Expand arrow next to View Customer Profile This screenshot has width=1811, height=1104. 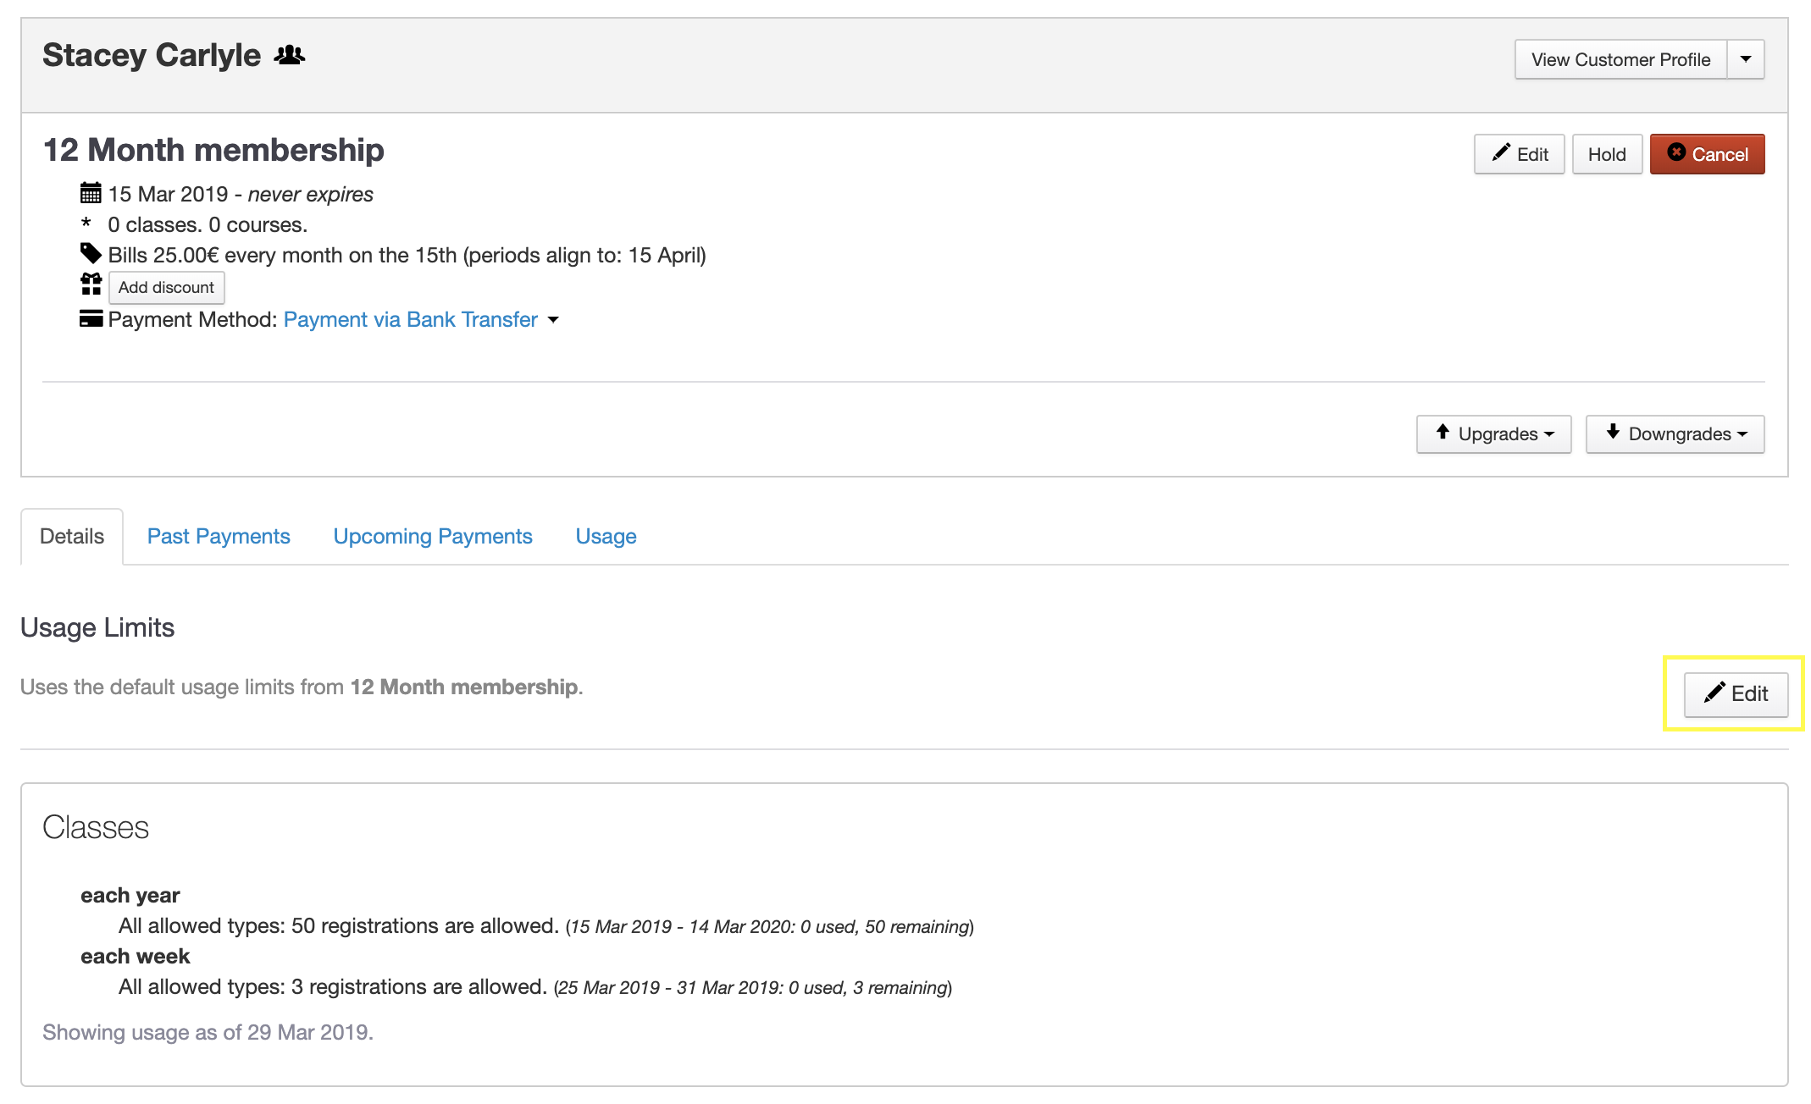pyautogui.click(x=1746, y=59)
